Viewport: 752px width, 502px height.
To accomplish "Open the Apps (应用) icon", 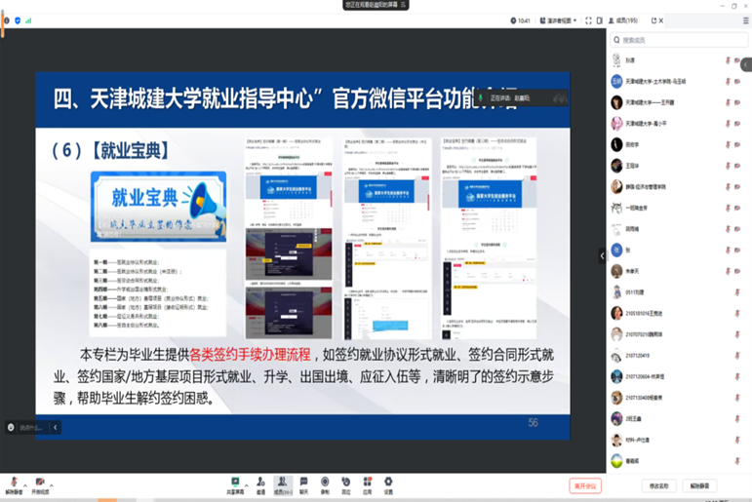I will 368,483.
